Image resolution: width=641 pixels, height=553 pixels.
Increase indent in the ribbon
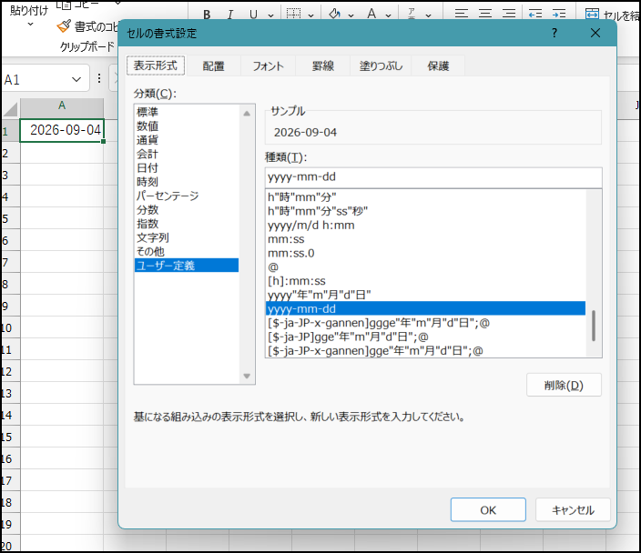point(559,14)
